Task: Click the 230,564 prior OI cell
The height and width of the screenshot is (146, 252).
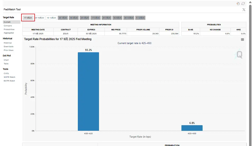Action: tap(169, 34)
